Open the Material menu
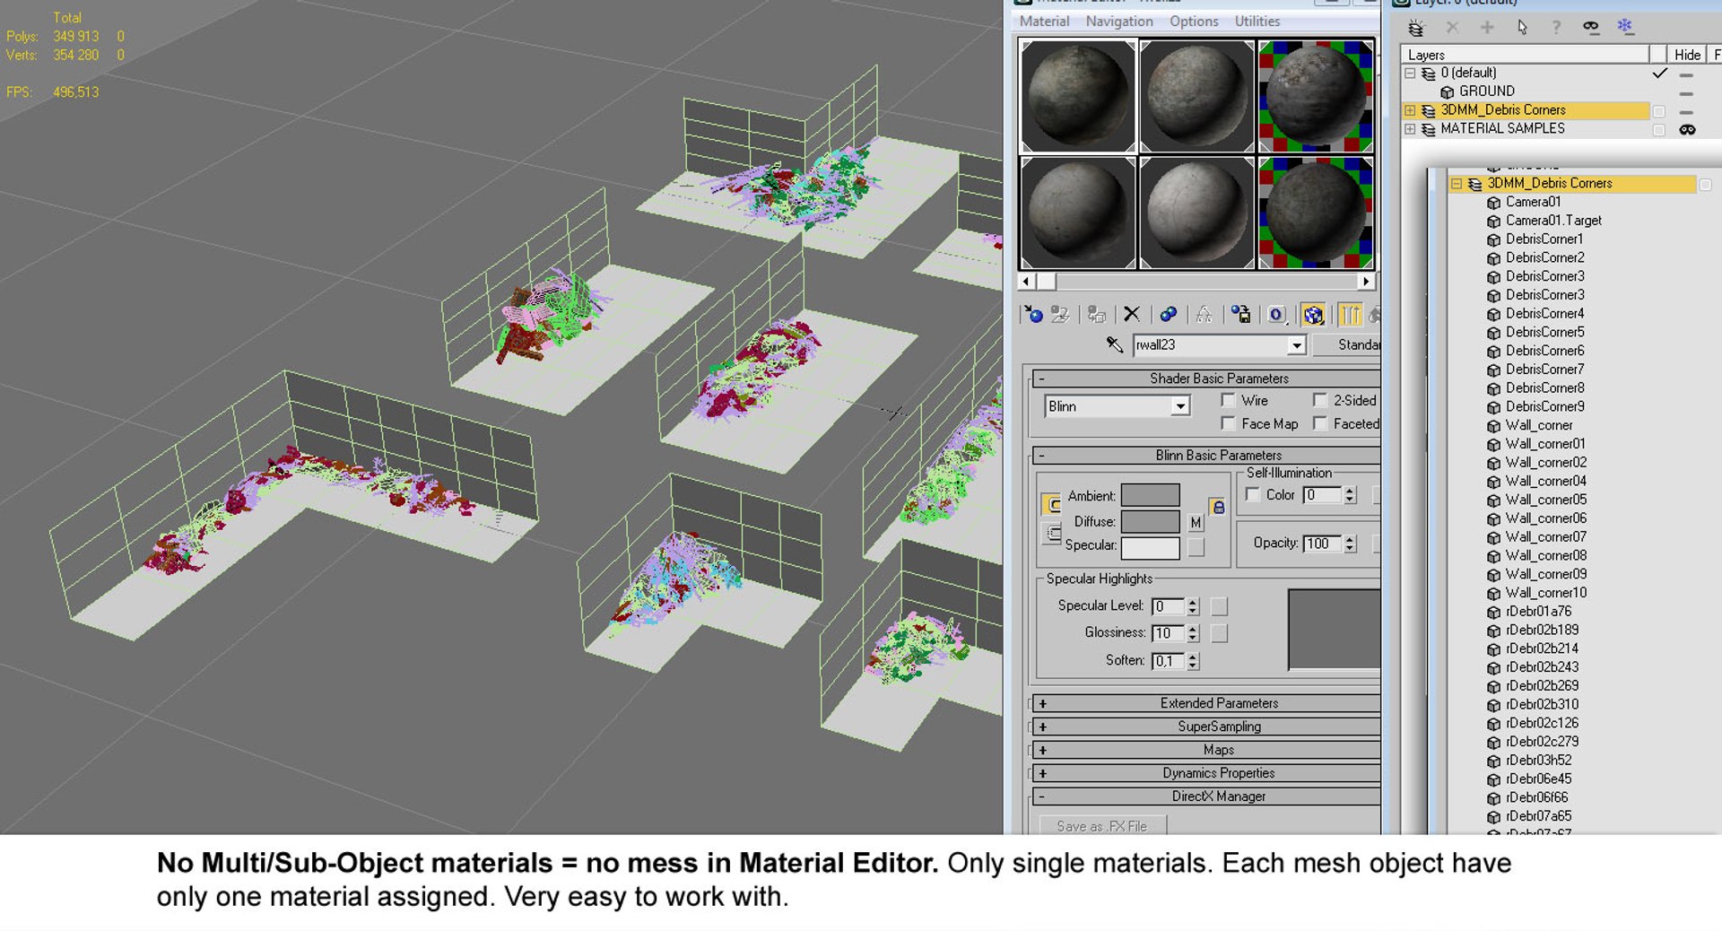 1044,22
